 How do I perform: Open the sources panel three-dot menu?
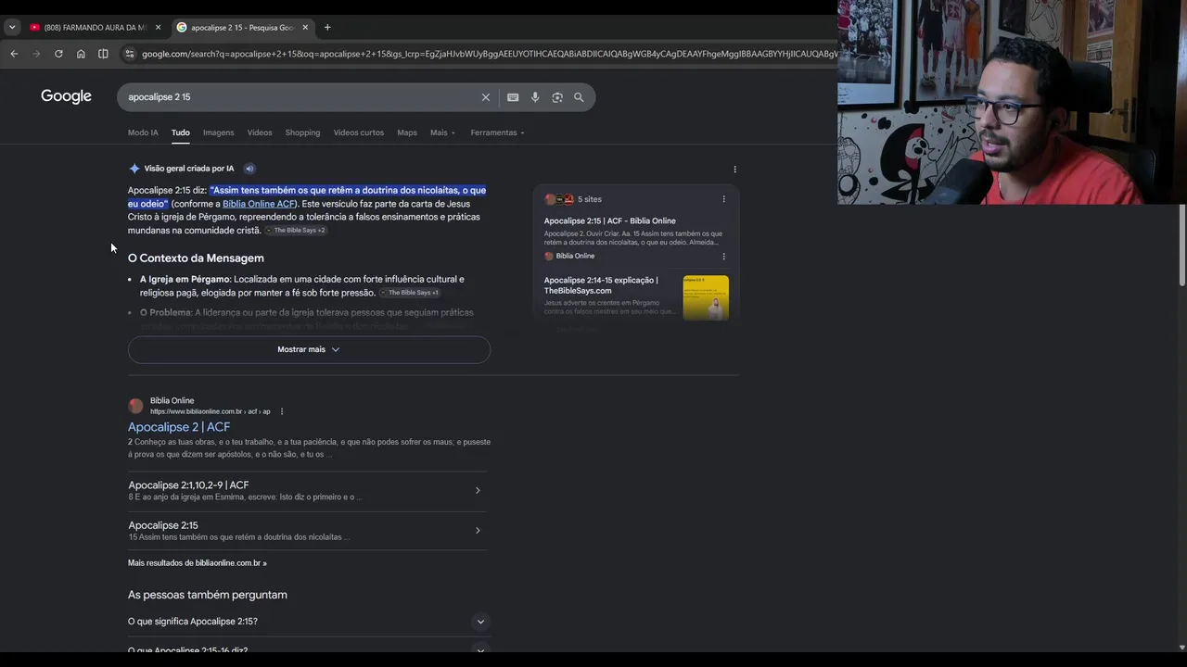(x=723, y=199)
